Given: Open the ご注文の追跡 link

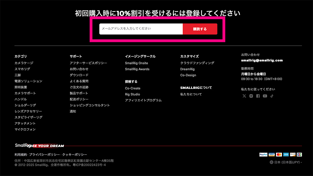Looking at the screenshot, I should coord(79,87).
